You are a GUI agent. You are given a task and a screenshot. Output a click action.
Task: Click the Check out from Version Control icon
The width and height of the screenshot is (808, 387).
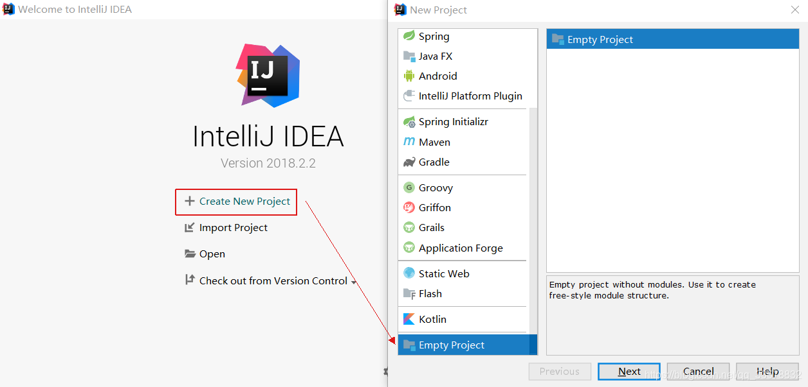coord(189,280)
